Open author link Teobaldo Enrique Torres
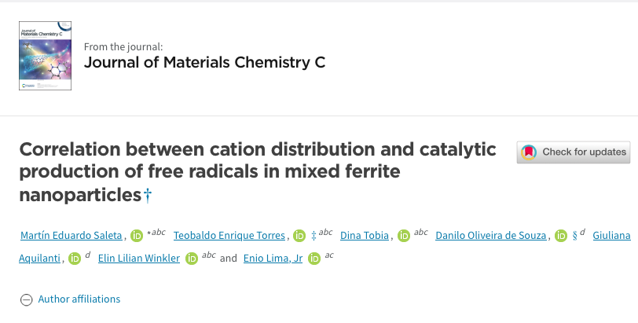Image resolution: width=638 pixels, height=323 pixels. click(229, 236)
